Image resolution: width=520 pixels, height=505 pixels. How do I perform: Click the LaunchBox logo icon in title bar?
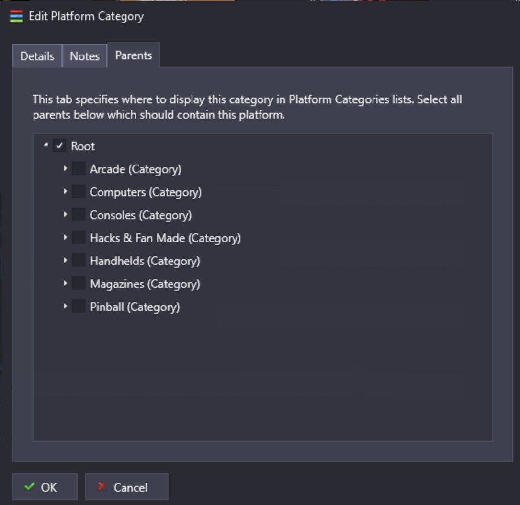[16, 16]
